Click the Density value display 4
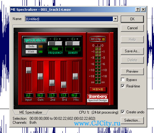The image size is (154, 133). (x=73, y=49)
